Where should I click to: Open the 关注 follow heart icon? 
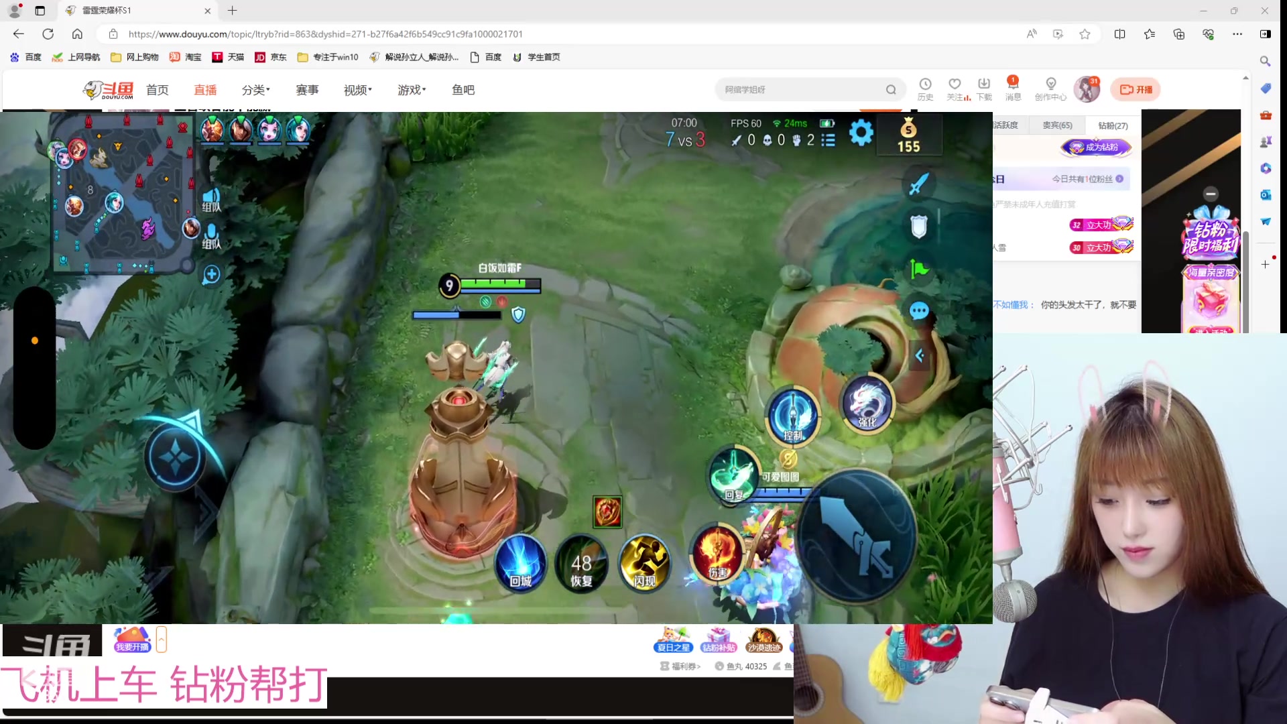click(955, 88)
